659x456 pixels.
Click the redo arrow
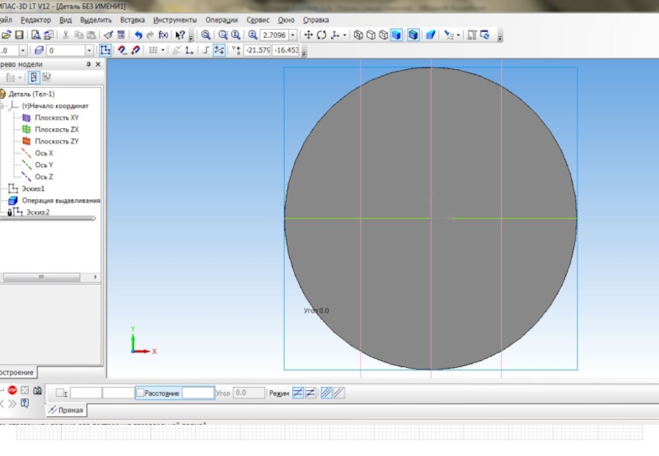click(x=150, y=35)
